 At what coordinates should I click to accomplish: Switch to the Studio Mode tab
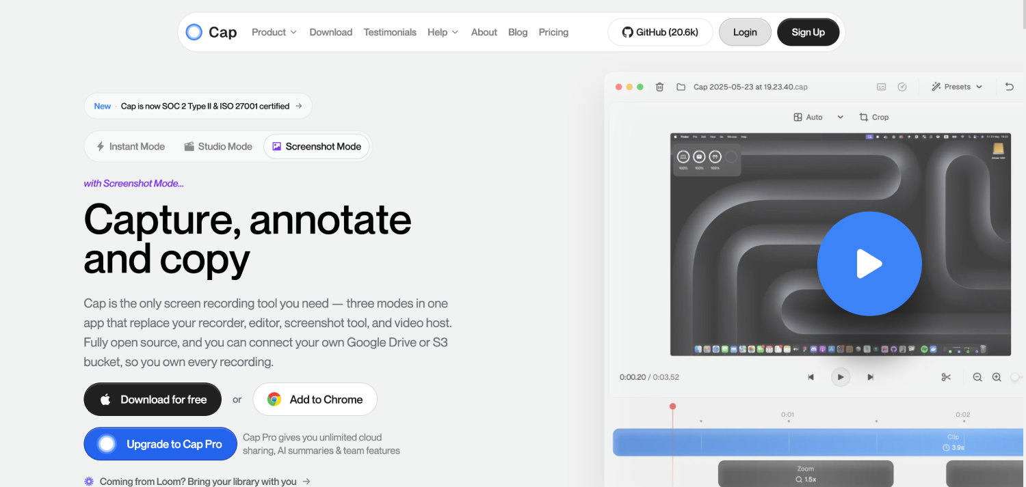(x=218, y=146)
